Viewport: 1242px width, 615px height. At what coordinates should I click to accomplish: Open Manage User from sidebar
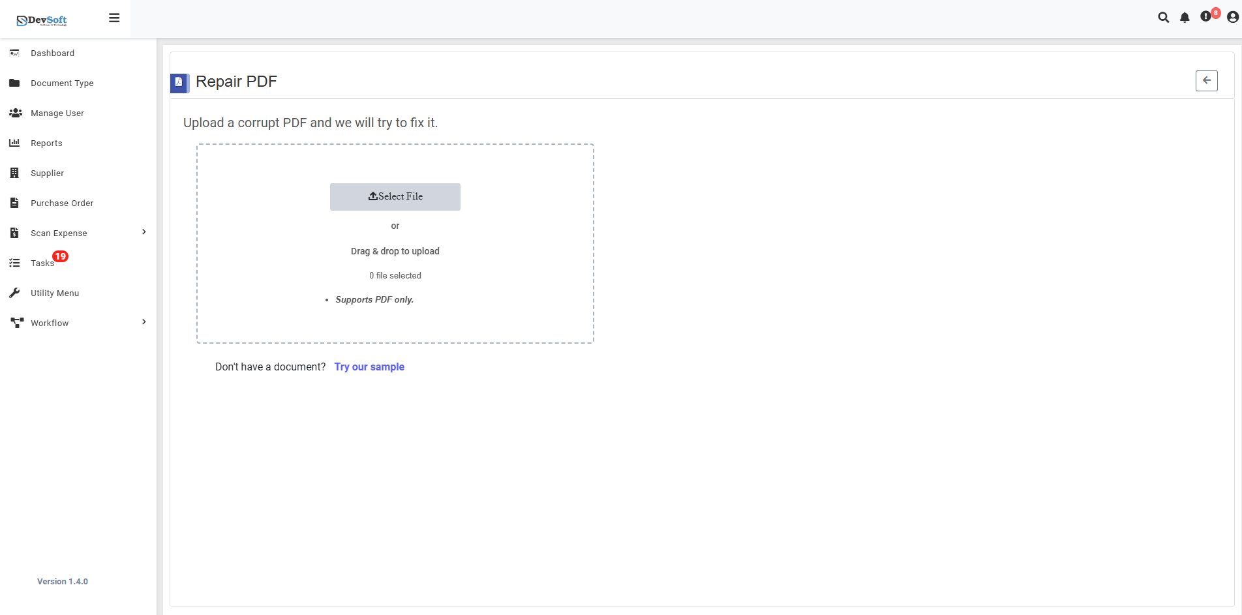pos(57,113)
